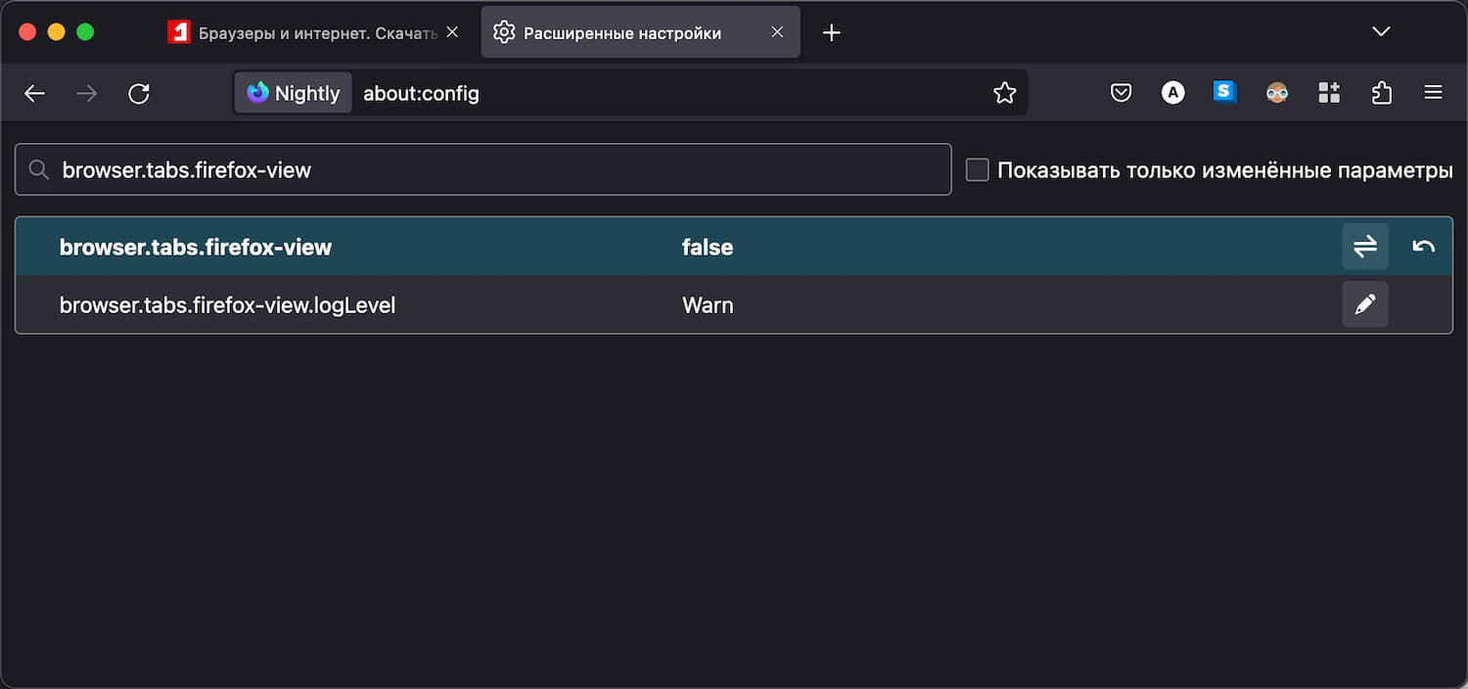Close the Расширенные настройки tab
Image resolution: width=1468 pixels, height=689 pixels.
pos(777,32)
